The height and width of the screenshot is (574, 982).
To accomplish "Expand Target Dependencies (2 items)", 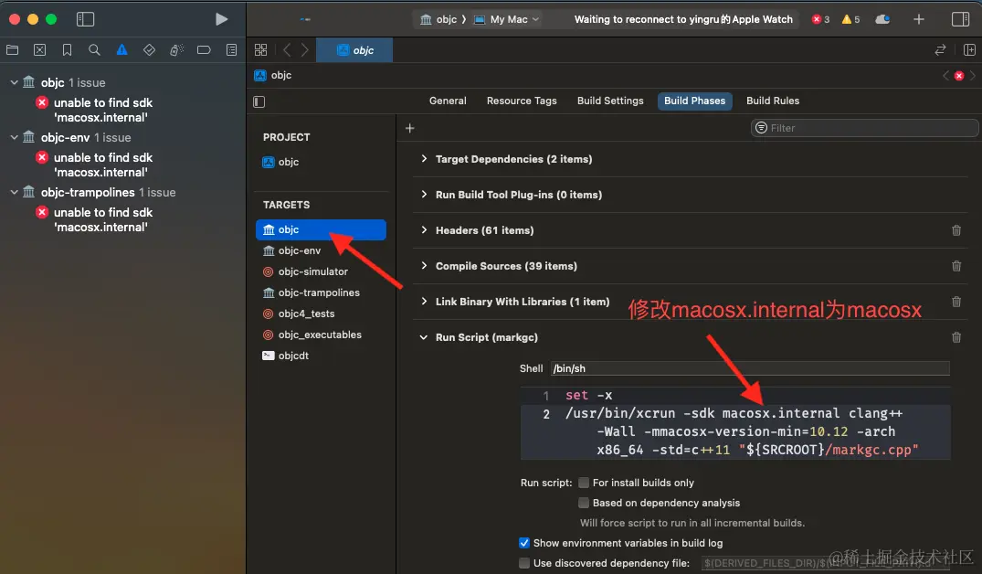I will [x=424, y=159].
